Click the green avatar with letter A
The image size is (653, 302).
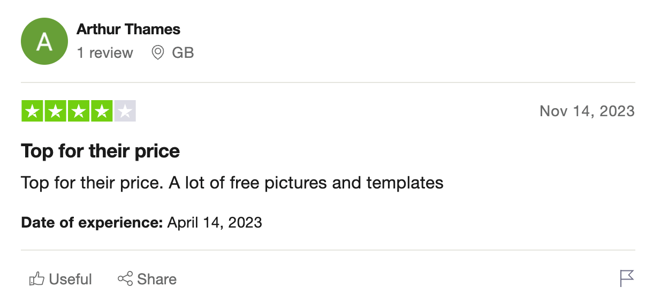point(44,42)
